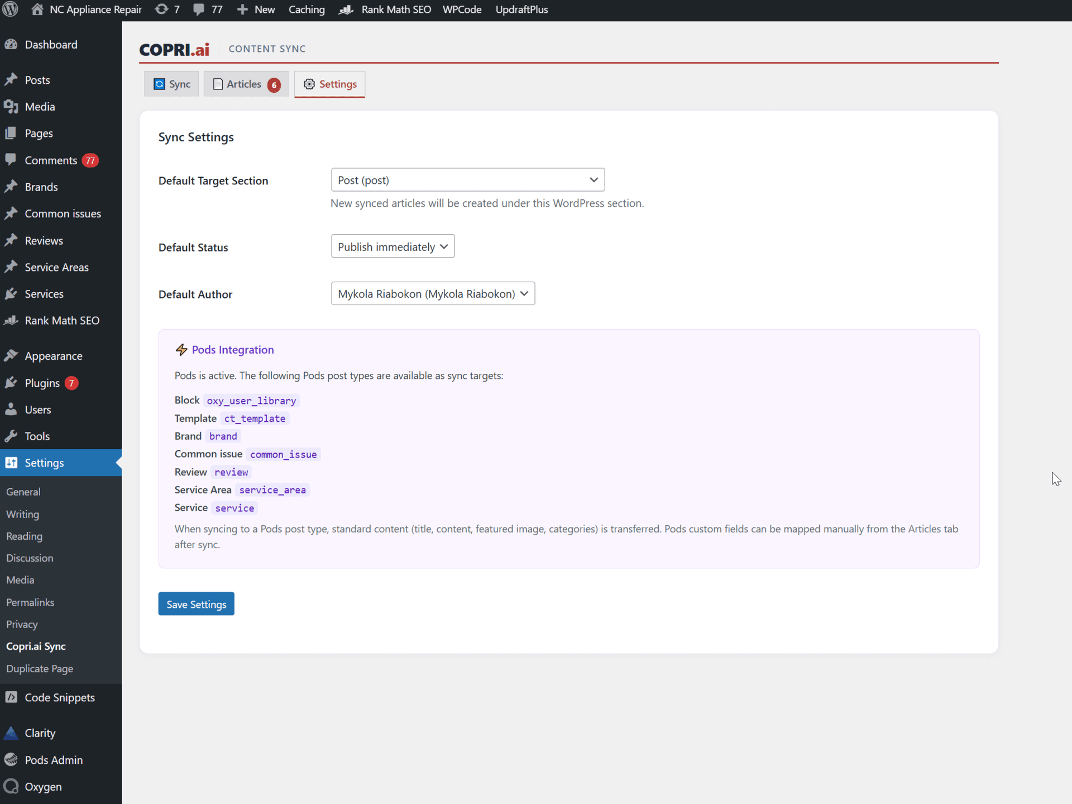
Task: Switch to the Sync tab
Action: point(171,84)
